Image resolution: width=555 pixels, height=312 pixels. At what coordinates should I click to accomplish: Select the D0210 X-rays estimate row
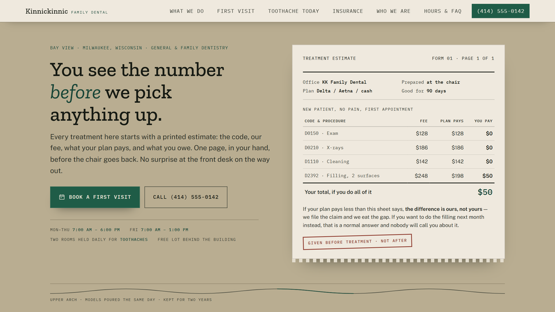coord(398,147)
